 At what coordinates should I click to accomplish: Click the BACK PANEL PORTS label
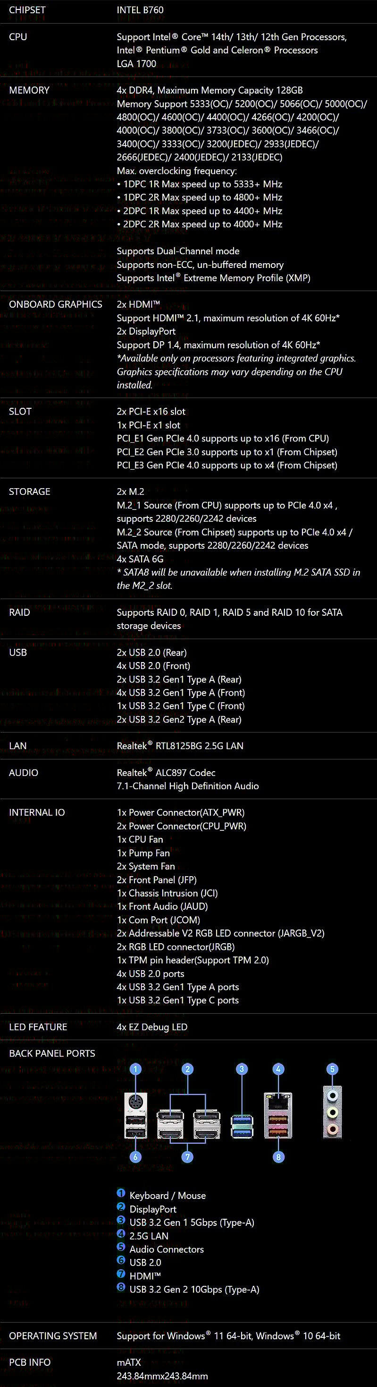point(52,1054)
